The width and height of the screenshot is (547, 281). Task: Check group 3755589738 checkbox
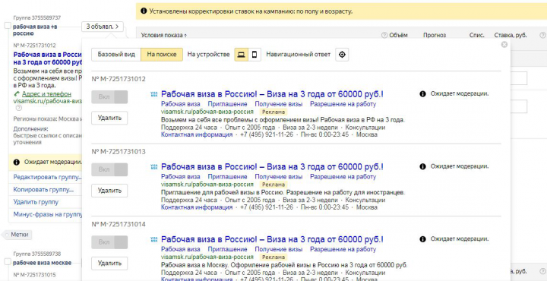click(8, 261)
